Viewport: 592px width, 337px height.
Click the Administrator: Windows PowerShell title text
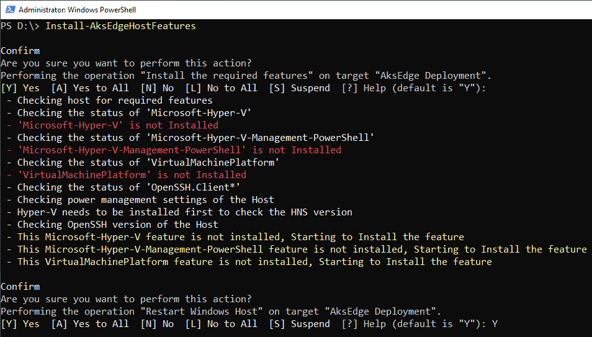(78, 10)
